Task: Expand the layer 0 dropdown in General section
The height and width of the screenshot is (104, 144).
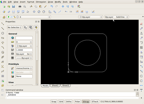Action: pyautogui.click(x=24, y=42)
